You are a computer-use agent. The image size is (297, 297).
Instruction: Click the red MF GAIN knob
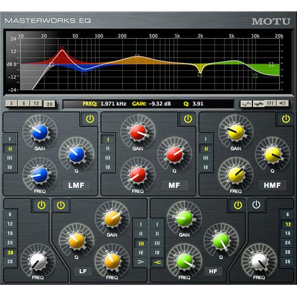pos(138,132)
